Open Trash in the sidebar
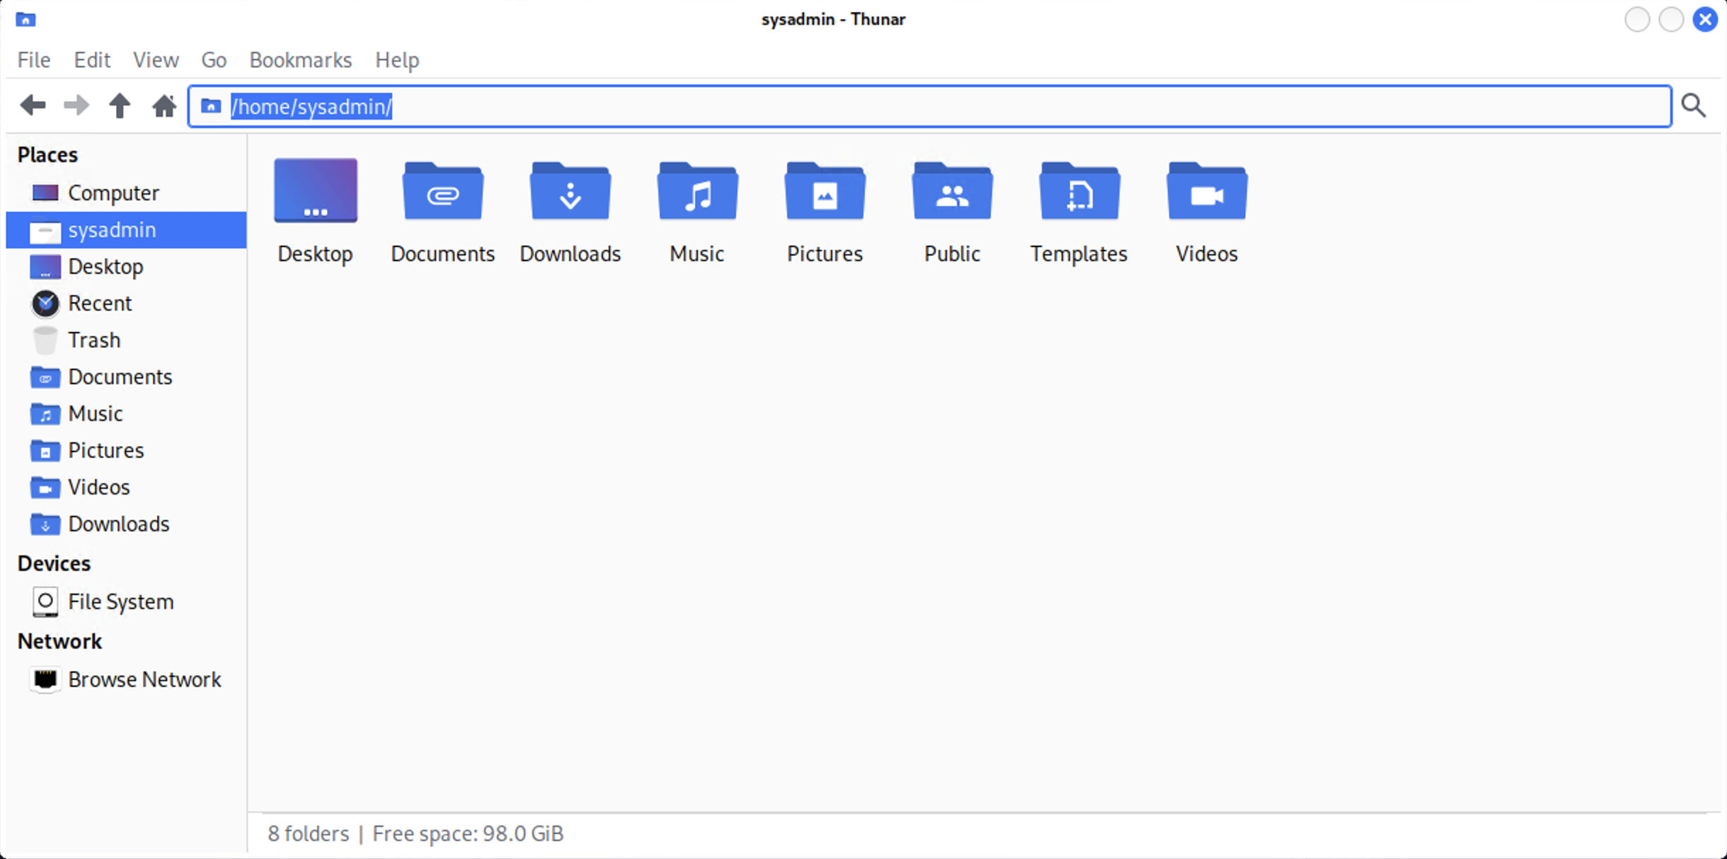1727x859 pixels. (93, 340)
